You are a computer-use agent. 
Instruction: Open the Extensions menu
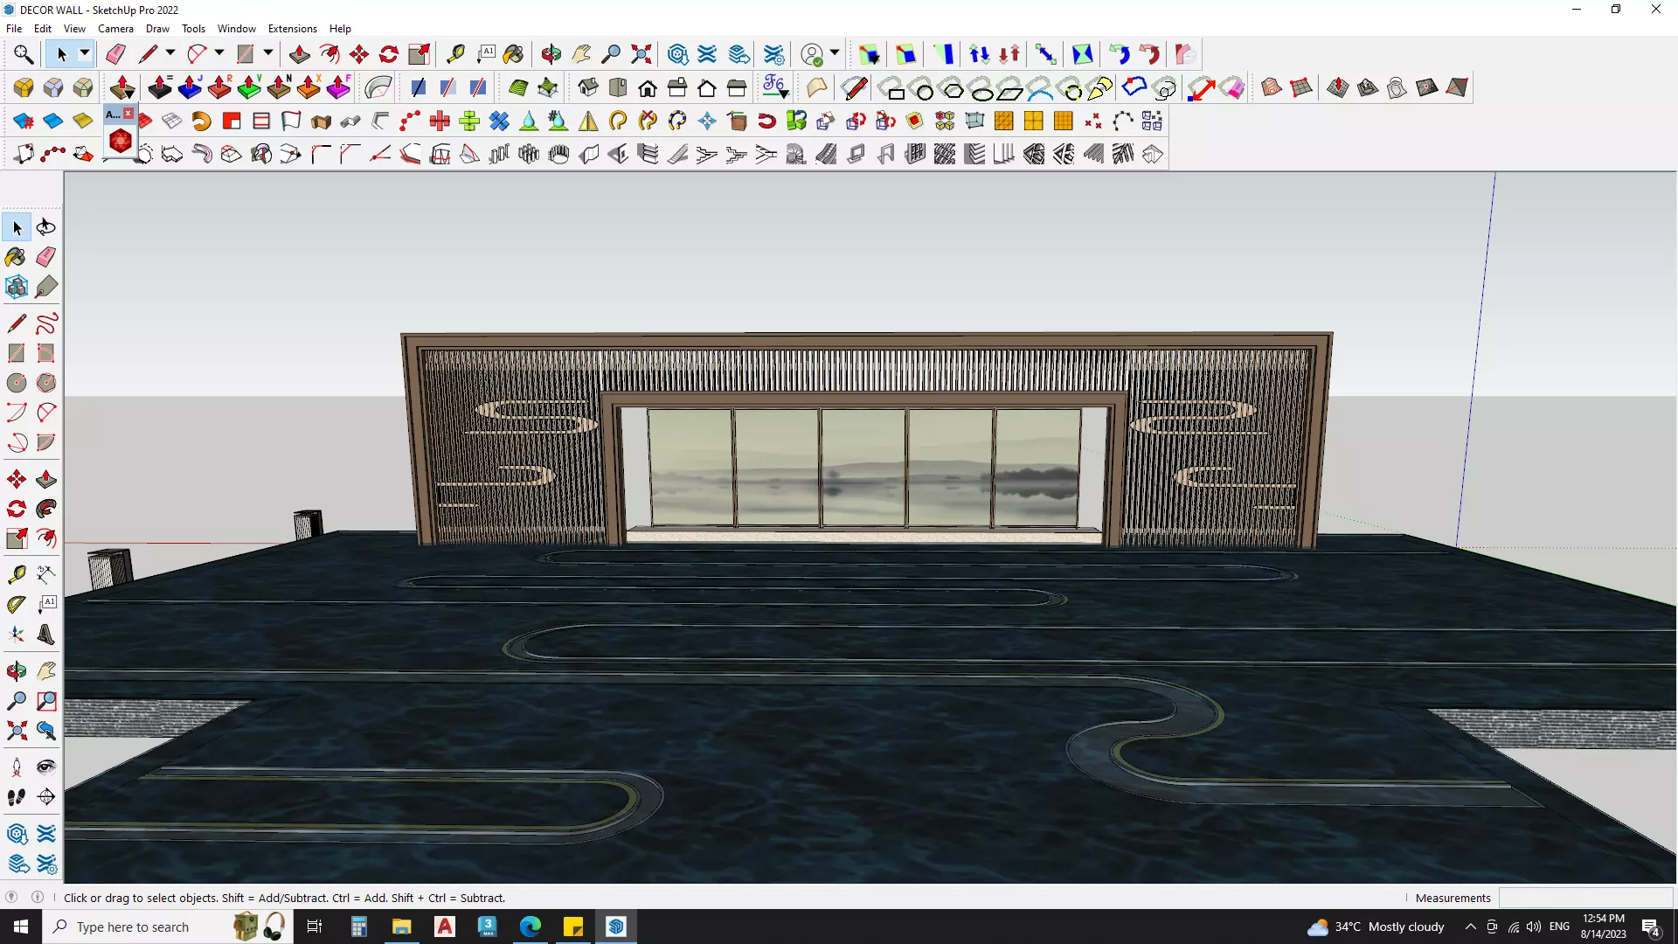click(x=292, y=29)
